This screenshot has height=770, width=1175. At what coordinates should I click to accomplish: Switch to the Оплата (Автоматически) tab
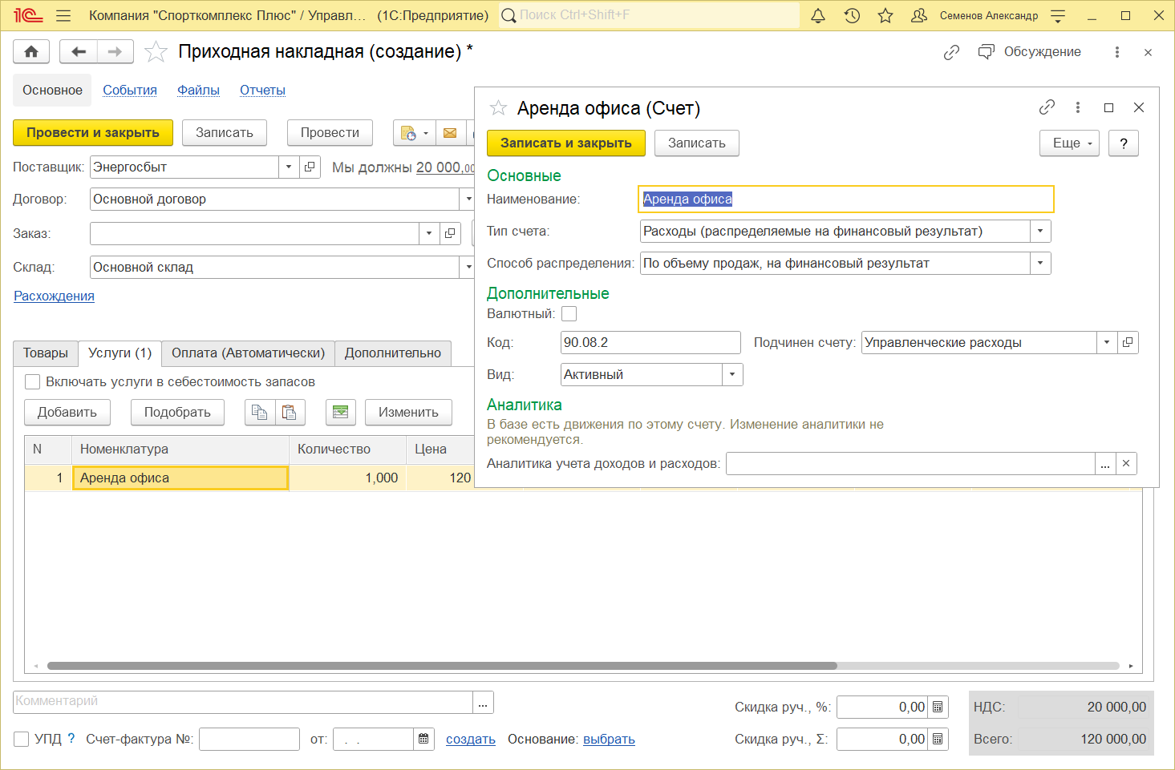click(248, 353)
